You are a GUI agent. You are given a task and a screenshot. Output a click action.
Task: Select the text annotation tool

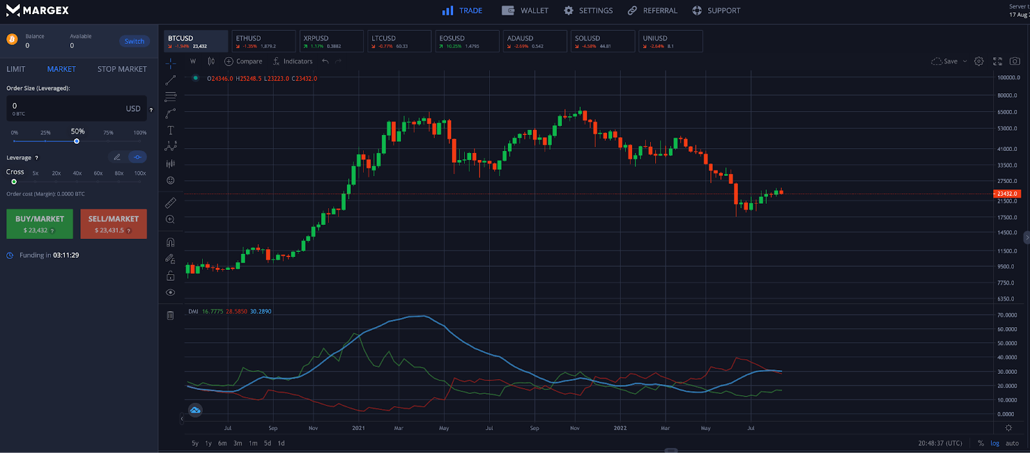pos(171,130)
